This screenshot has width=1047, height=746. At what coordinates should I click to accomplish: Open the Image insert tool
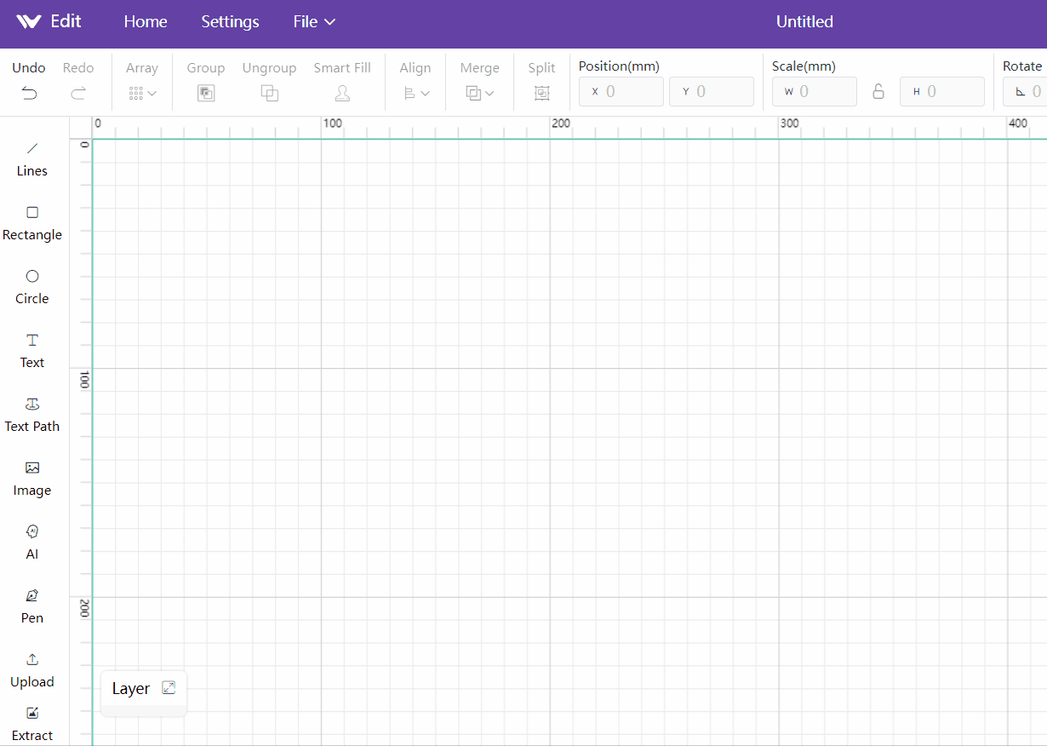(32, 478)
